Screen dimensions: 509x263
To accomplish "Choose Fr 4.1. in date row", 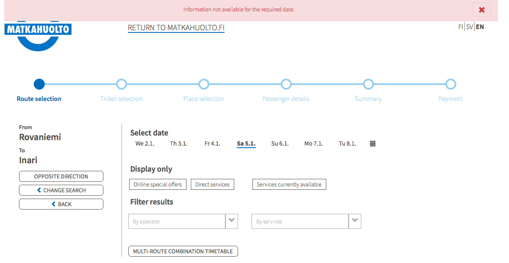I will tap(212, 143).
